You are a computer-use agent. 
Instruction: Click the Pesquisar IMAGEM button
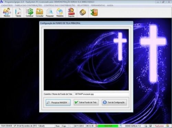[x=58, y=102]
